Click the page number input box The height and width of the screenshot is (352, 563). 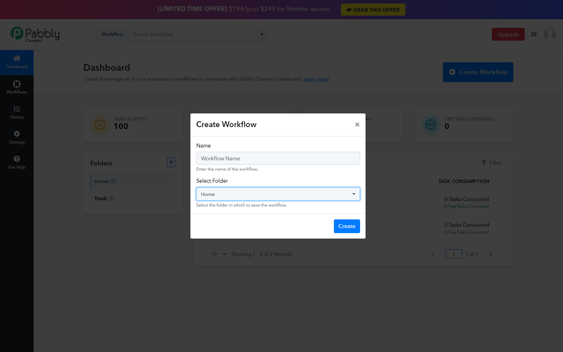454,254
